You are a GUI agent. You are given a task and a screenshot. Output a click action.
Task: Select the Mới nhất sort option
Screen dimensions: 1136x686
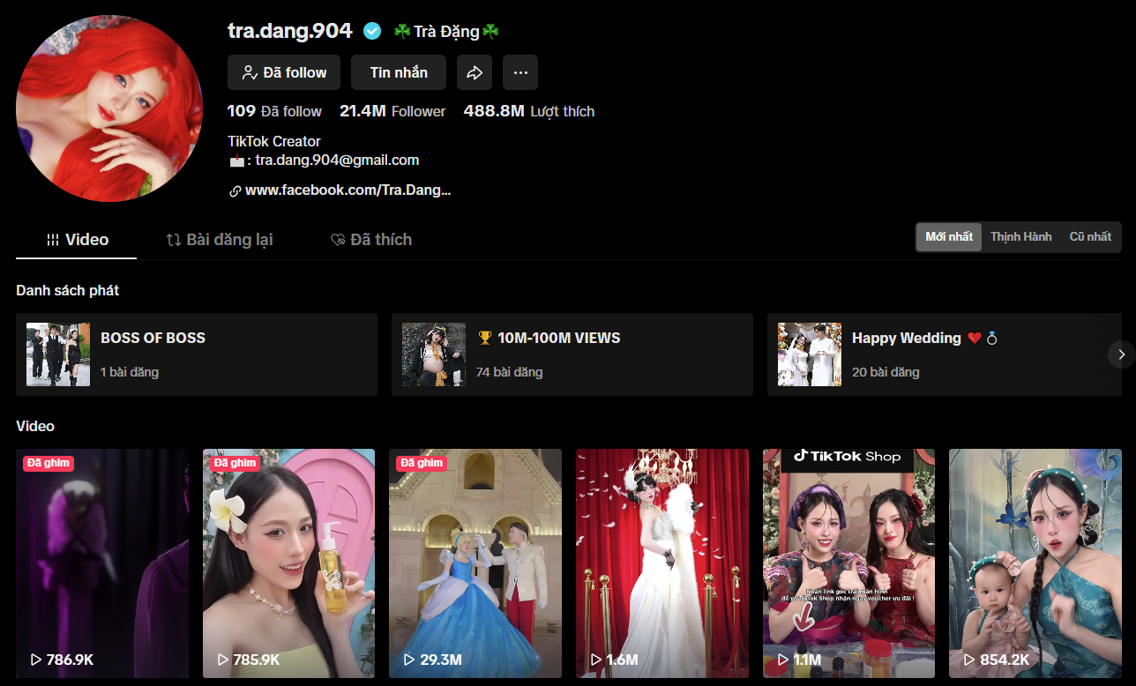click(x=949, y=237)
